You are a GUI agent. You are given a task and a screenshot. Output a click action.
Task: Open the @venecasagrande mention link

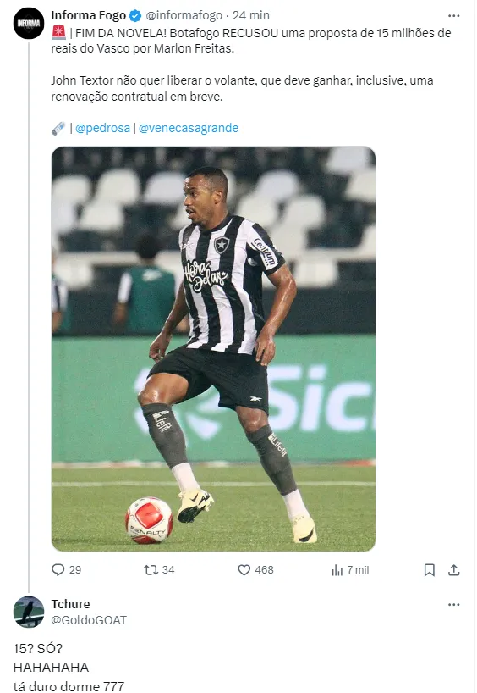189,128
